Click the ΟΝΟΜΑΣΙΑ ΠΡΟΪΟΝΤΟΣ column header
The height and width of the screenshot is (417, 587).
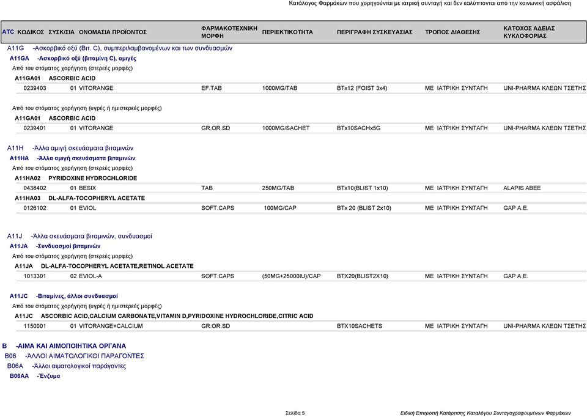[x=113, y=32]
